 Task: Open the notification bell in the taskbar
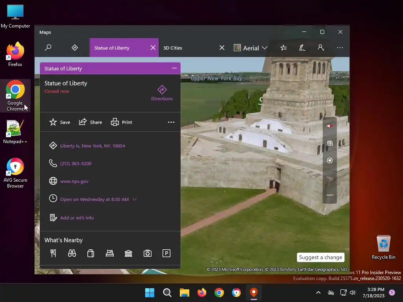[392, 293]
